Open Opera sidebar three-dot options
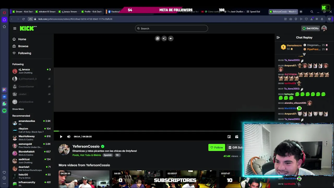This screenshot has width=334, height=188. point(4,184)
